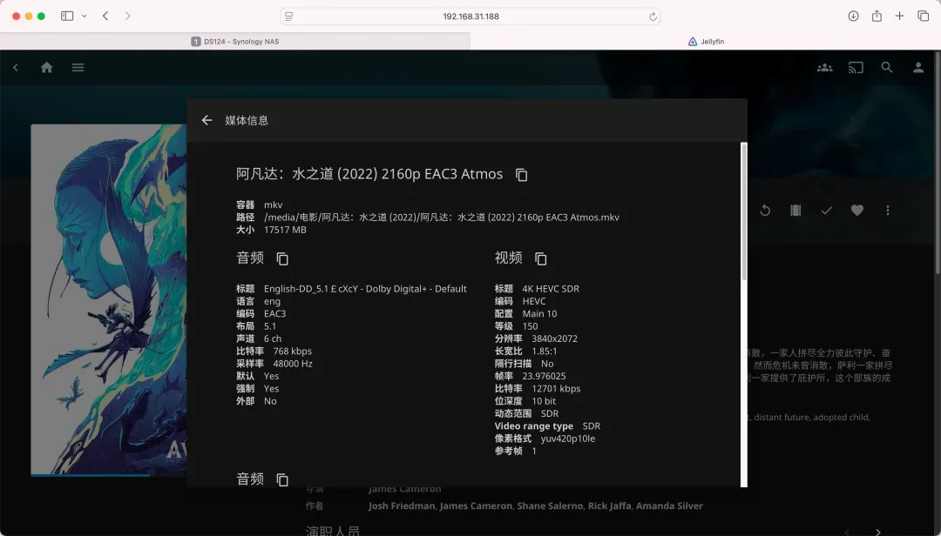Copy the media info beside the movie title
The width and height of the screenshot is (941, 536).
tap(522, 175)
